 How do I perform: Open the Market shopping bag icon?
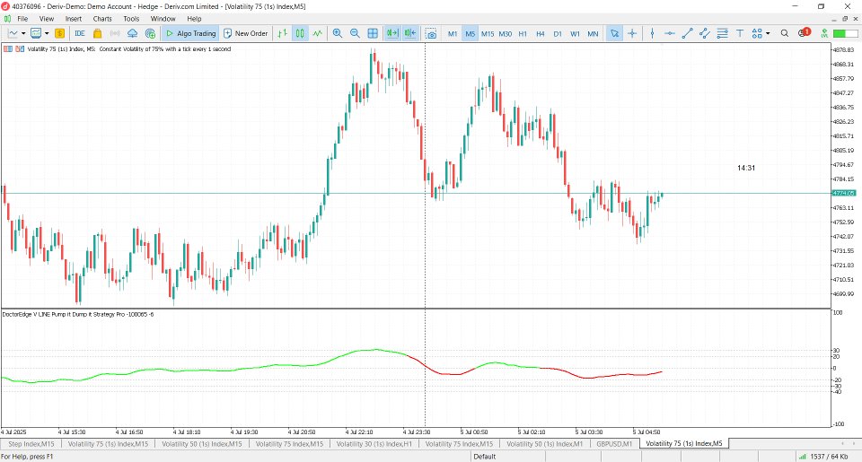click(97, 33)
